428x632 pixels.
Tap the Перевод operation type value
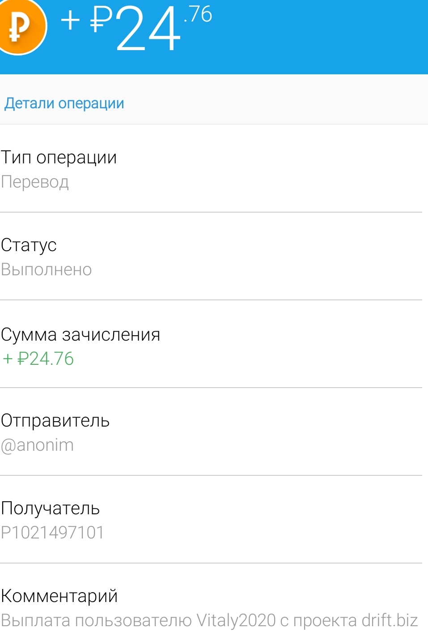[x=35, y=182]
